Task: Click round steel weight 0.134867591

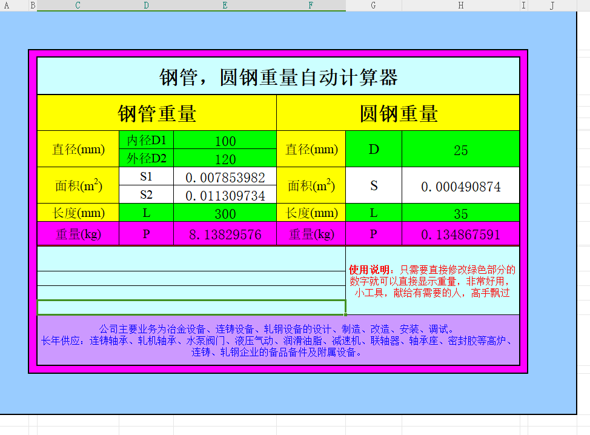Action: click(460, 234)
